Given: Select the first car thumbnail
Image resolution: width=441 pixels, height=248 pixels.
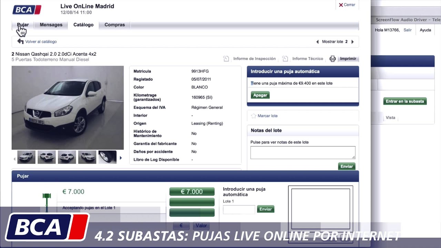Looking at the screenshot, I should [x=26, y=157].
